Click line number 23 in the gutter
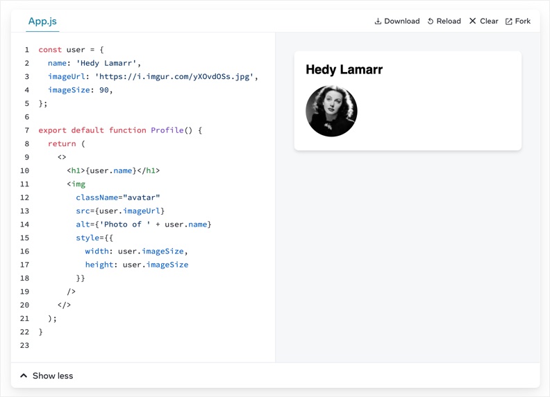The height and width of the screenshot is (397, 550). point(24,345)
